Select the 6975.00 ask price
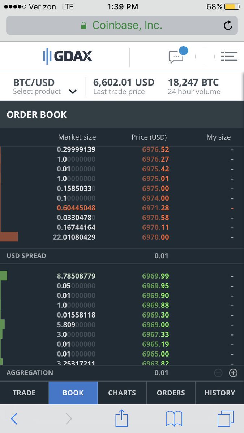The height and width of the screenshot is (433, 244). point(155,188)
